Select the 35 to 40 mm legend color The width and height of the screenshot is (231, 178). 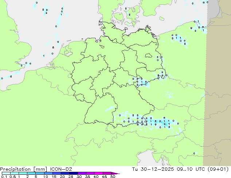[x=90, y=173]
